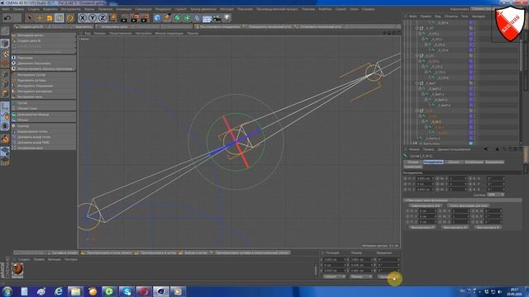The width and height of the screenshot is (529, 297).
Task: Click the blue Cube primitive icon
Action: (157, 18)
